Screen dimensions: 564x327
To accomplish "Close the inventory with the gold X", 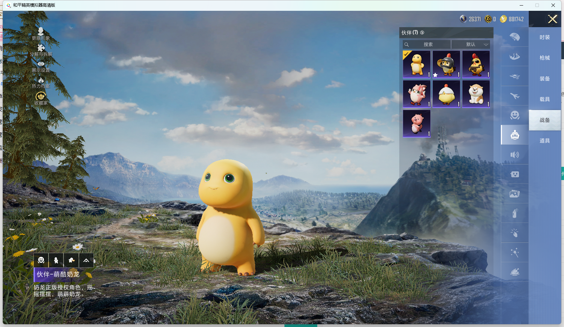I will pyautogui.click(x=552, y=19).
